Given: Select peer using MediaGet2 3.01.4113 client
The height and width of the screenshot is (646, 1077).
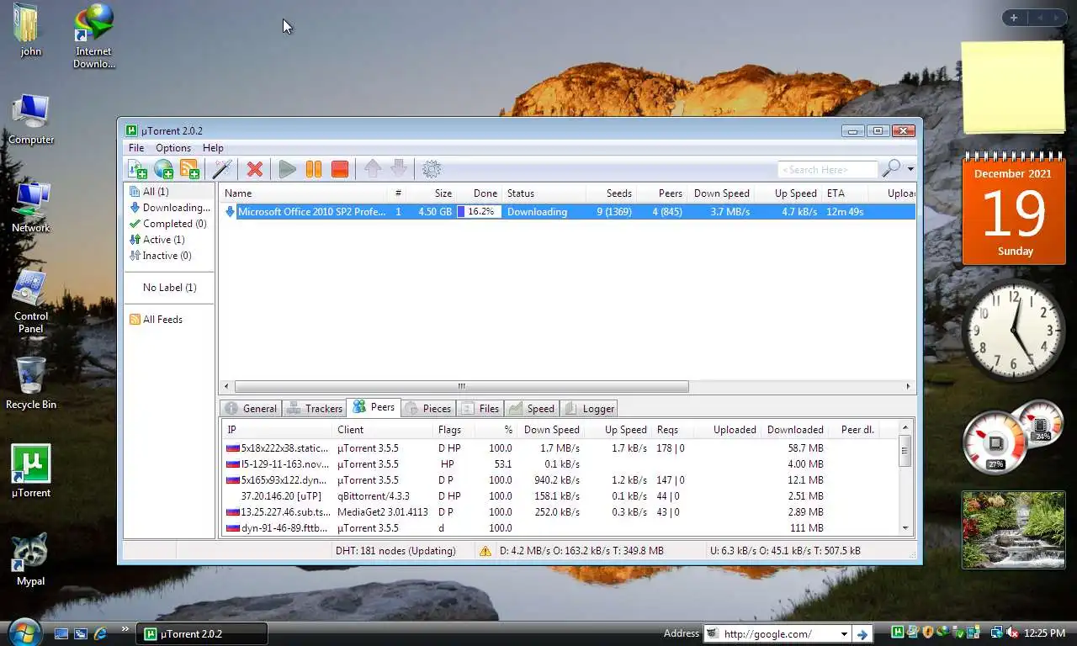Looking at the screenshot, I should 560,512.
